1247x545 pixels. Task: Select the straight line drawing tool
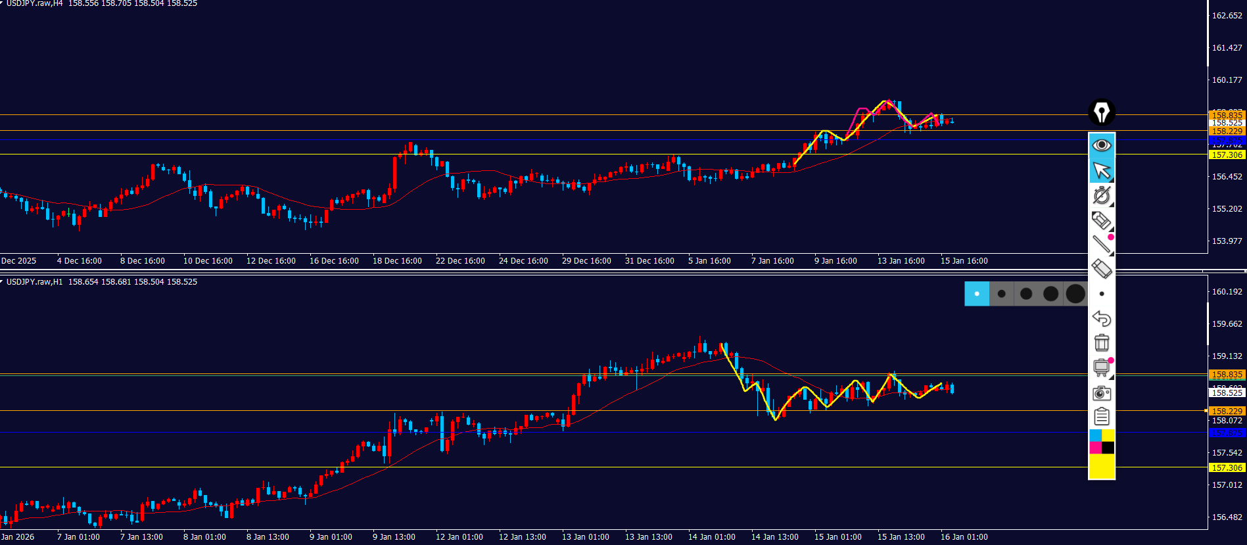[1102, 245]
